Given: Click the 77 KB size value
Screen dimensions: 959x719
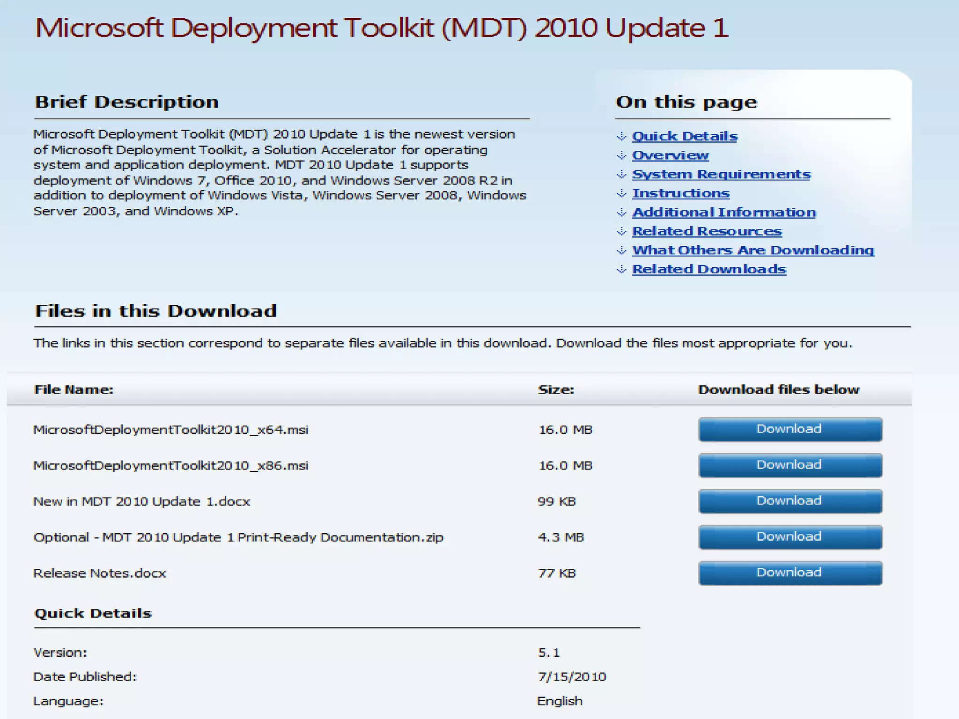Looking at the screenshot, I should pos(557,573).
